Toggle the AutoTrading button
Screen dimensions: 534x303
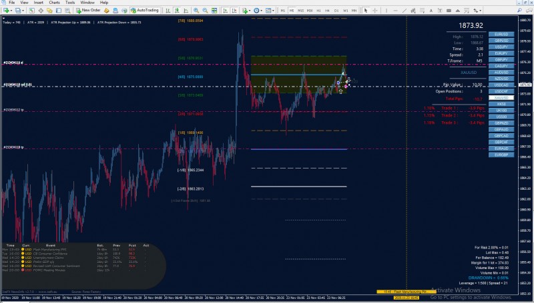[x=145, y=11]
